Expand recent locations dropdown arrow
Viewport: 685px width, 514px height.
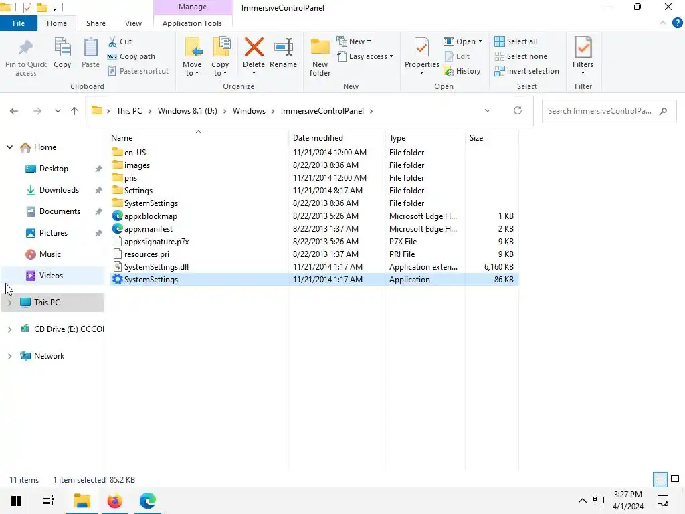pos(58,111)
